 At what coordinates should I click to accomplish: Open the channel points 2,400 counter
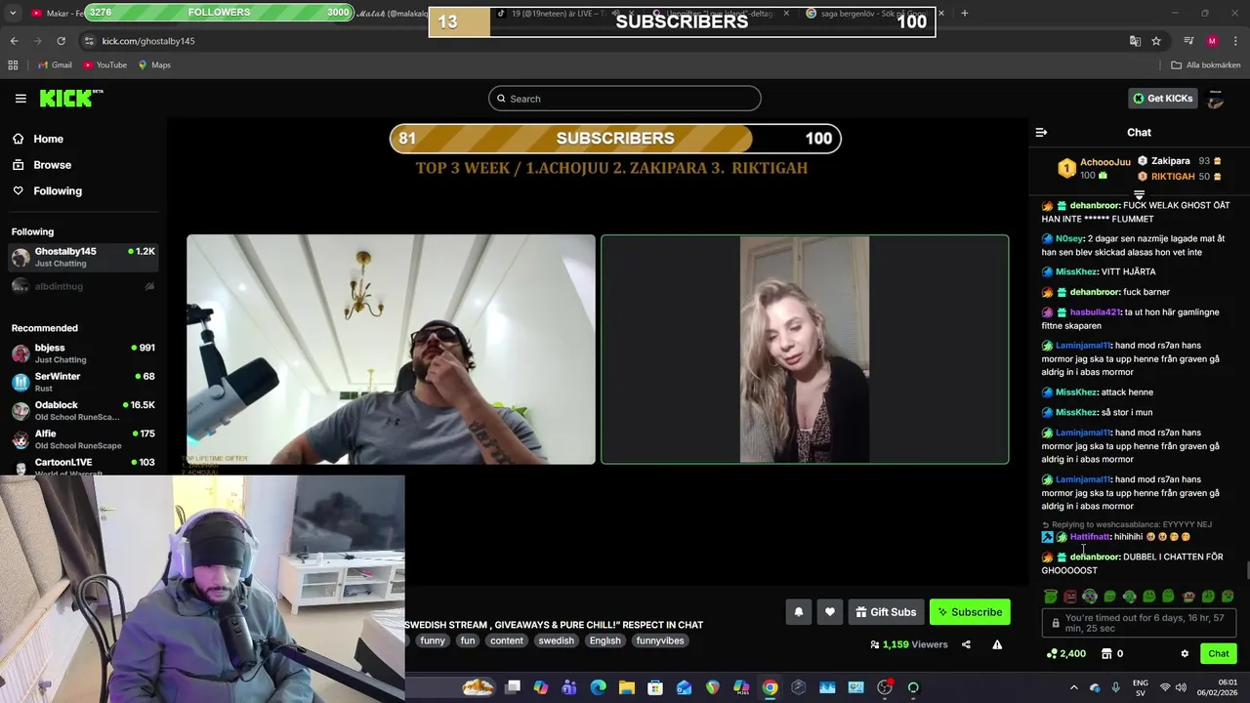1065,654
